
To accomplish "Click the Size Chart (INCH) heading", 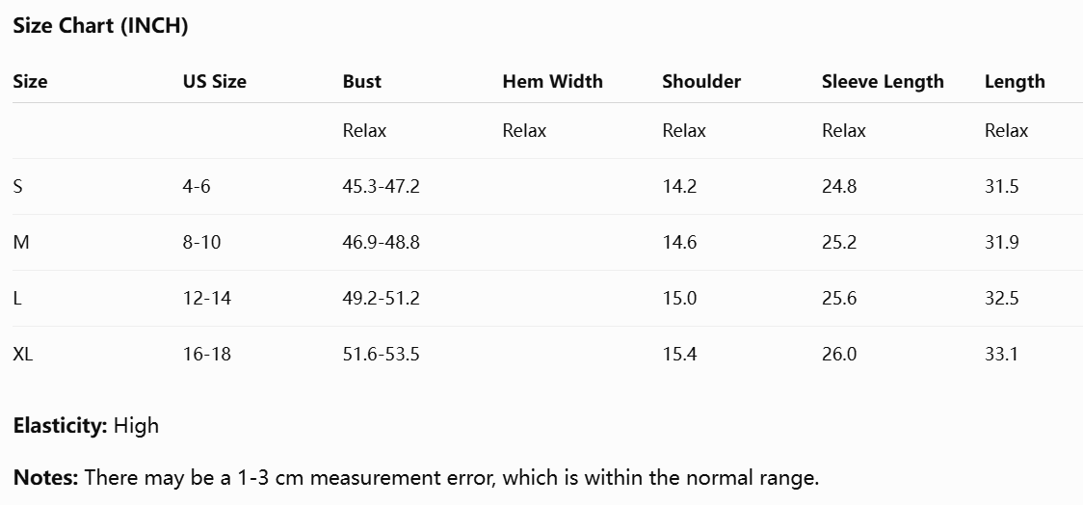I will 101,26.
